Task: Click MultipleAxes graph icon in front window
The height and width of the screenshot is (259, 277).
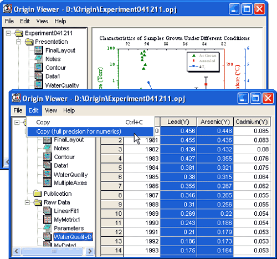Action: click(x=47, y=182)
